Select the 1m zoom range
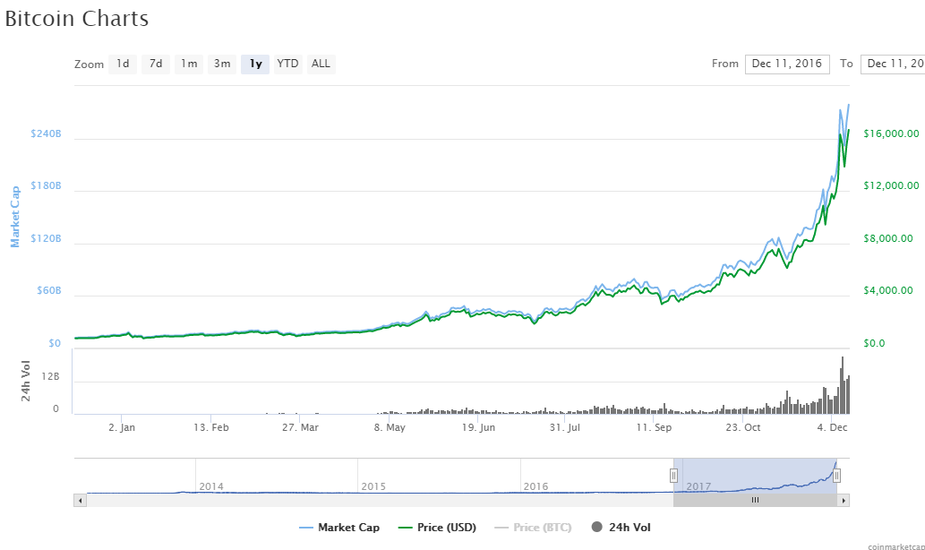925x550 pixels. [189, 64]
